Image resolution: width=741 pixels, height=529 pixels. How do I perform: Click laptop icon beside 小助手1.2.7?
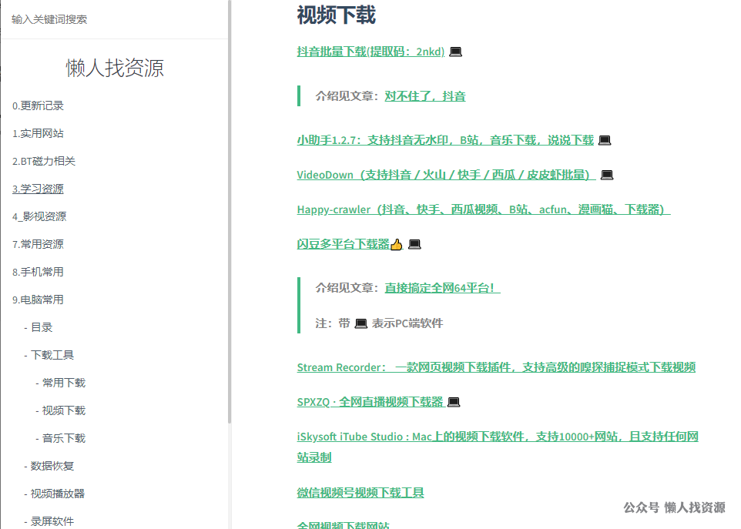605,140
